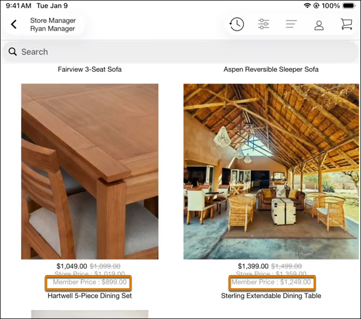Click the Store Manager Ryan Manager label
The image size is (361, 319).
[53, 24]
